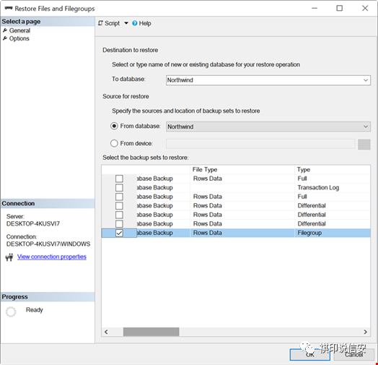Expand the From database Northwind dropdown
This screenshot has height=365, width=378.
366,126
